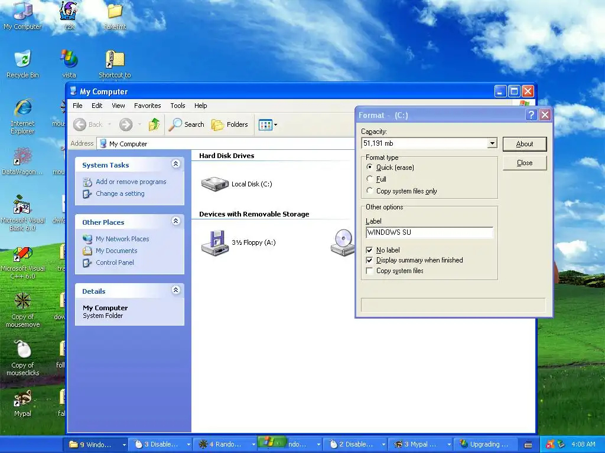Image resolution: width=605 pixels, height=453 pixels.
Task: Collapse the Other Places panel
Action: 175,221
